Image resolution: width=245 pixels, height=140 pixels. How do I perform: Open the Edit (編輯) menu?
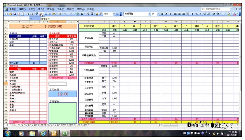click(x=22, y=9)
